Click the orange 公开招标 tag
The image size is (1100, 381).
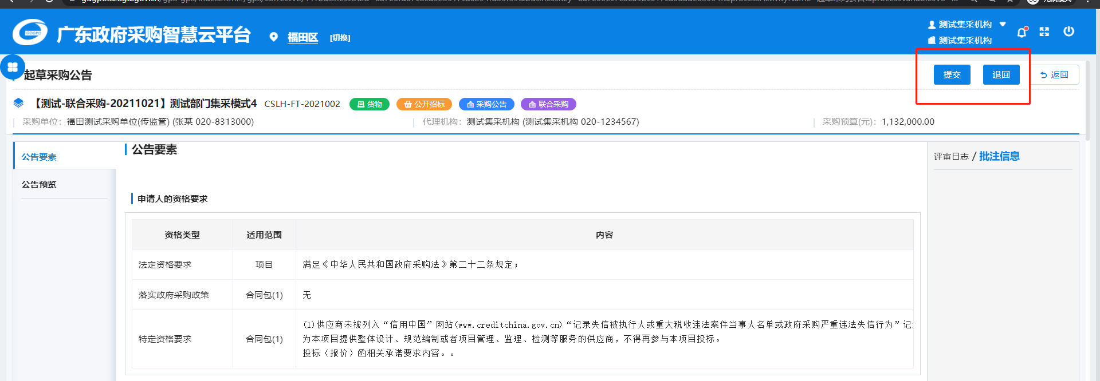click(x=424, y=104)
